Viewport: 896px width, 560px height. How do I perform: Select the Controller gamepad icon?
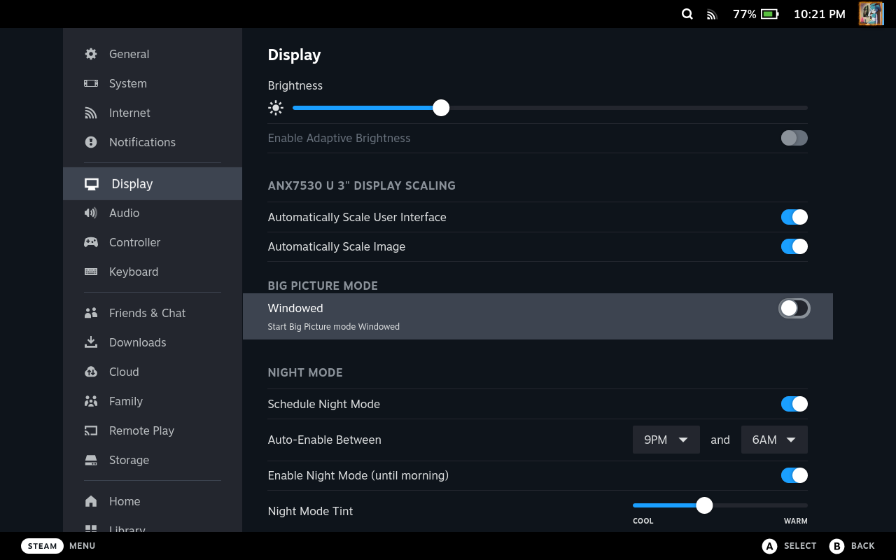(x=91, y=242)
